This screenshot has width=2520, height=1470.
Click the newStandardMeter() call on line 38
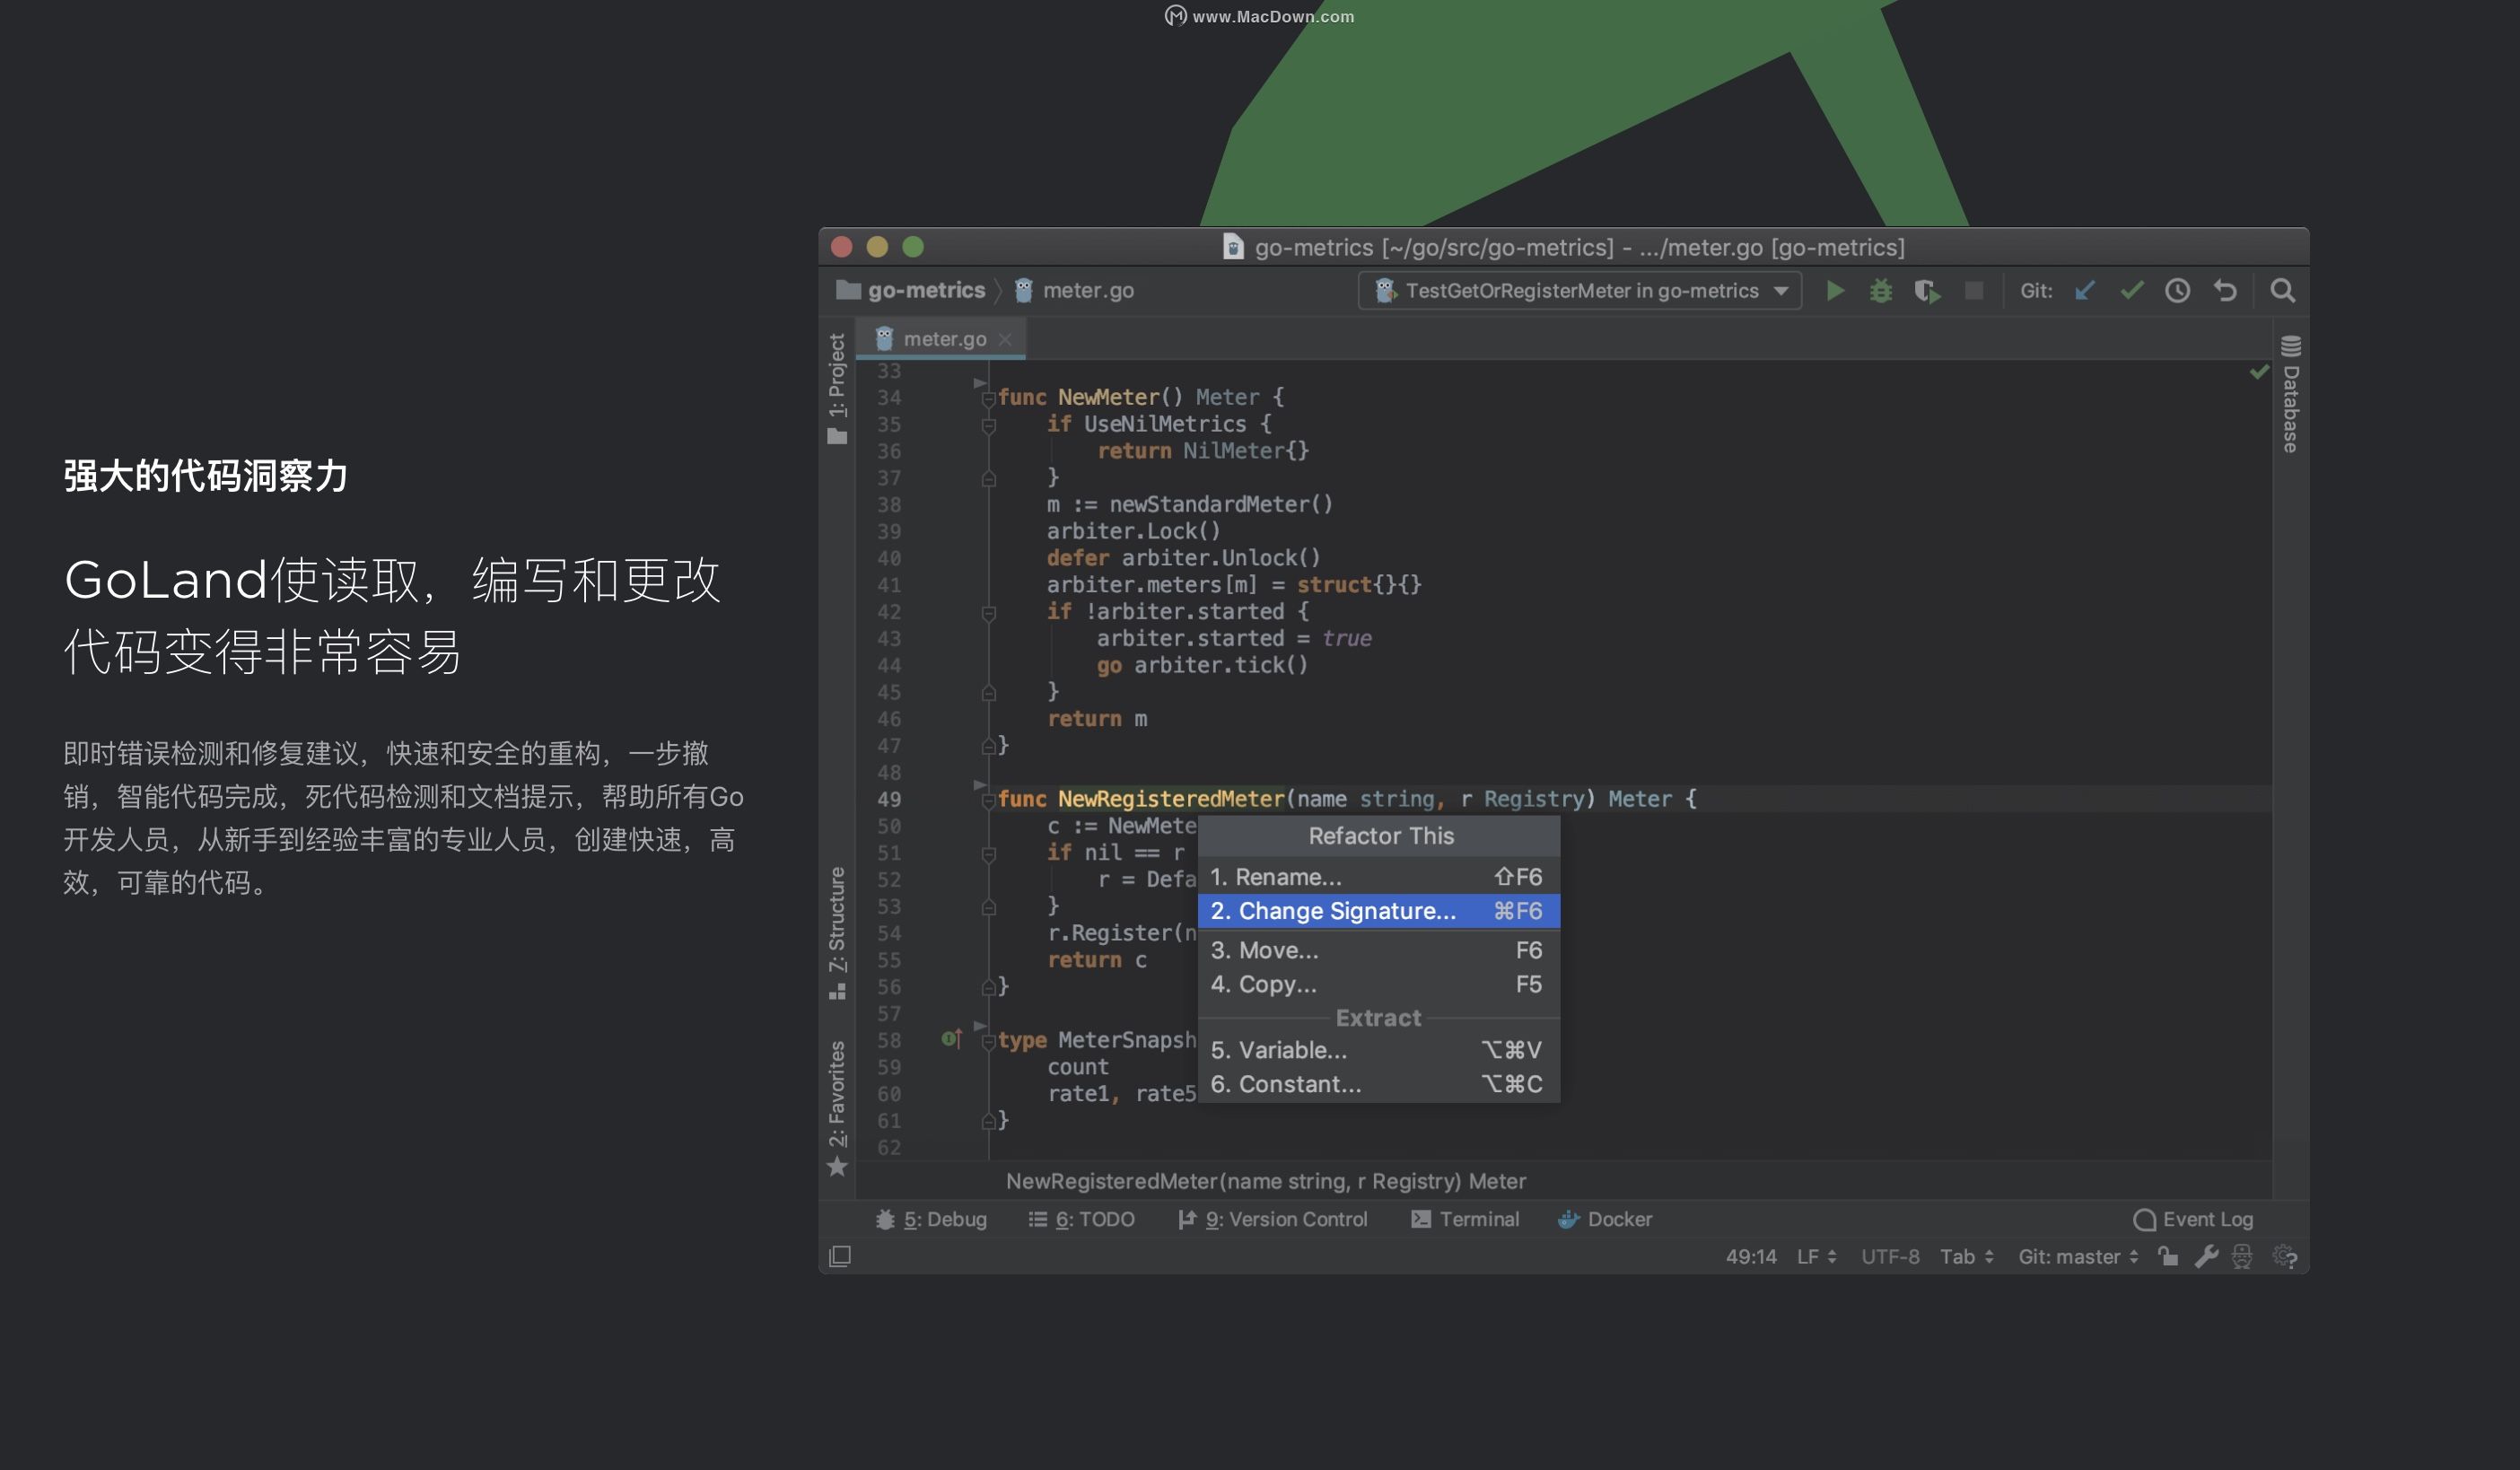1221,504
